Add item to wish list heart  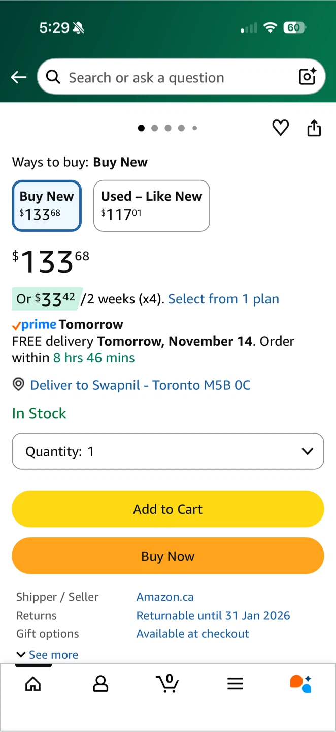pyautogui.click(x=281, y=128)
